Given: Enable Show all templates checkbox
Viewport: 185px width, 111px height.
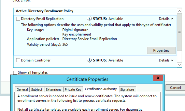Looking at the screenshot, I should click(x=15, y=72).
